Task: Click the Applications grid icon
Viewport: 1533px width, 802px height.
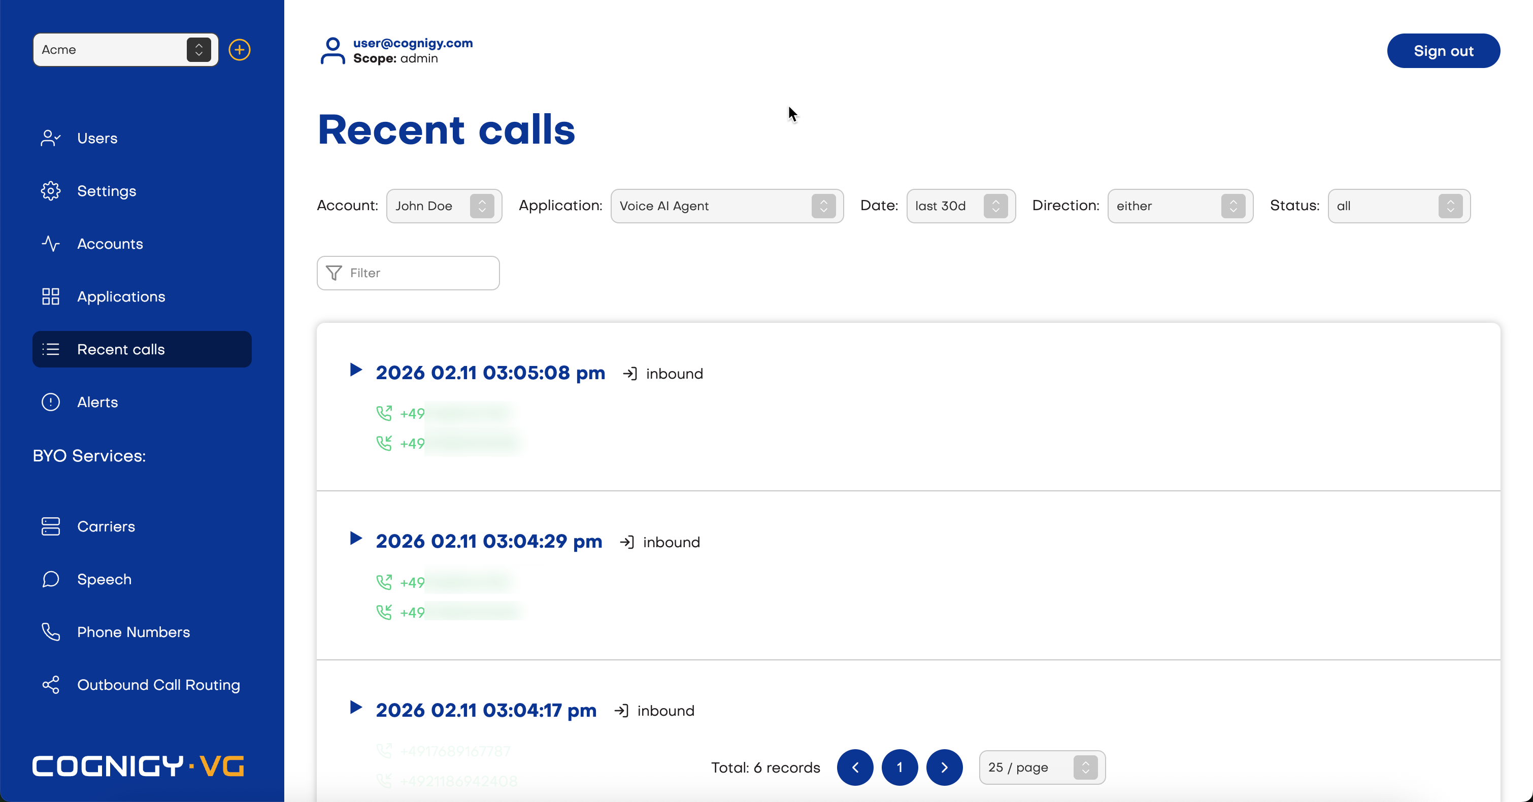Action: click(x=51, y=296)
